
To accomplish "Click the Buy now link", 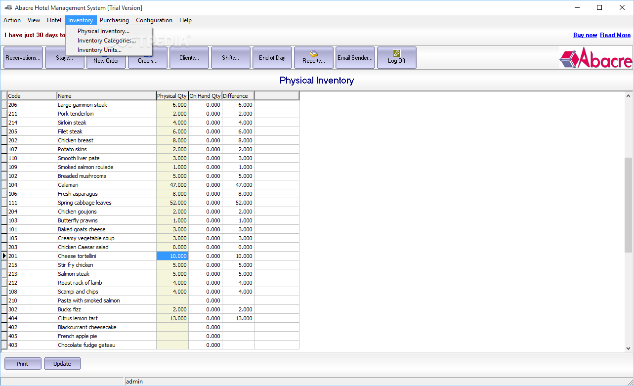I will (585, 35).
